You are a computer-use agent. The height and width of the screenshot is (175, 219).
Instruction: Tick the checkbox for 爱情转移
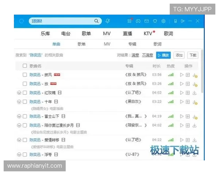(25, 140)
